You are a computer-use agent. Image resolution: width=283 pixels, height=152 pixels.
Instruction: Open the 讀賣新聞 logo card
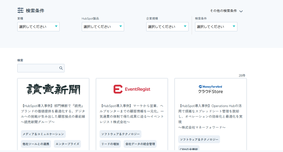[x=53, y=89]
